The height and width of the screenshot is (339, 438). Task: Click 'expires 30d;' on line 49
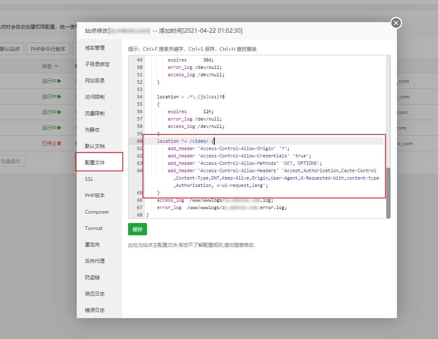tap(190, 60)
